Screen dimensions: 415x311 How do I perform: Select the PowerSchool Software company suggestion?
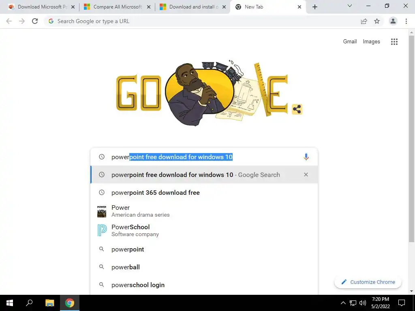point(204,230)
